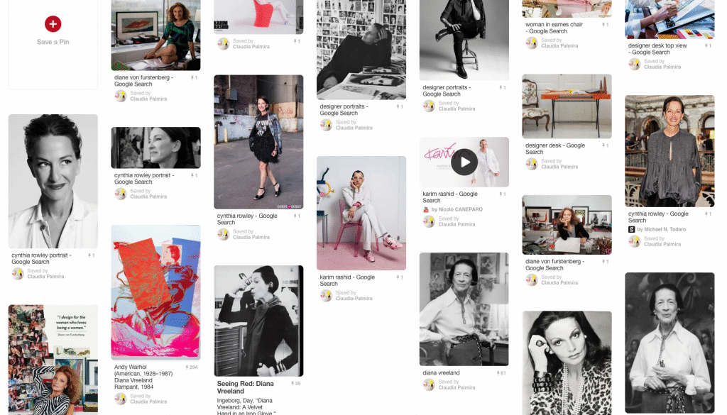Open the 'I design for the woman' quote pin
Image resolution: width=727 pixels, height=415 pixels.
53,360
